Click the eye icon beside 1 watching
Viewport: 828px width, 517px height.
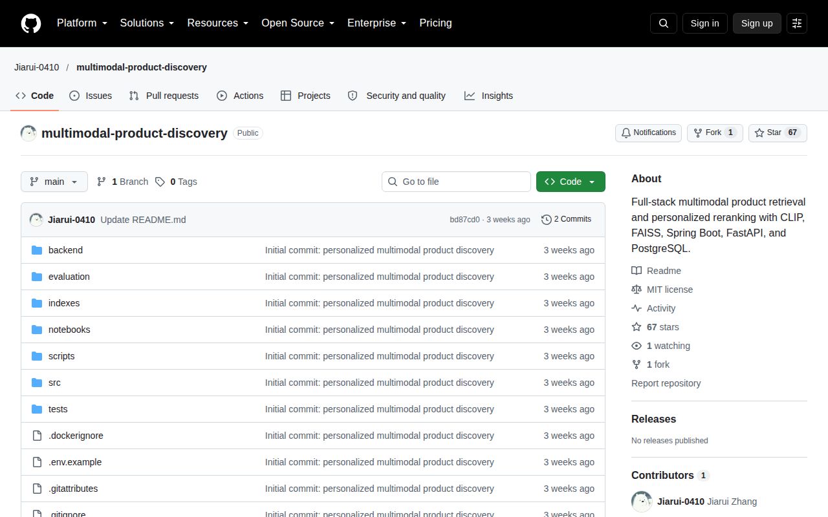(x=637, y=346)
